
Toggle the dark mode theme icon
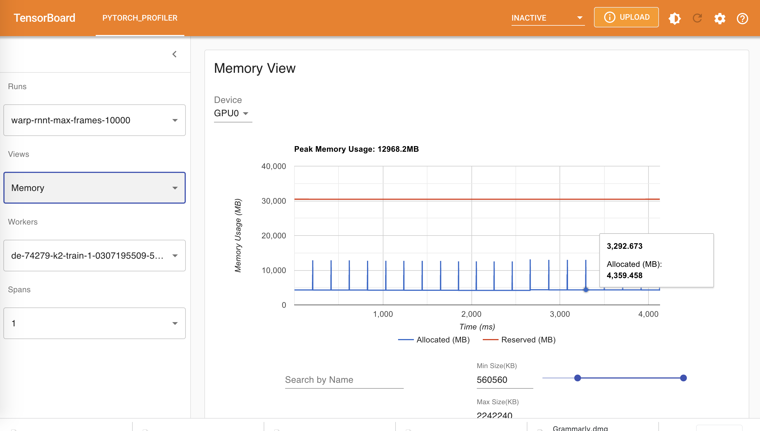674,18
